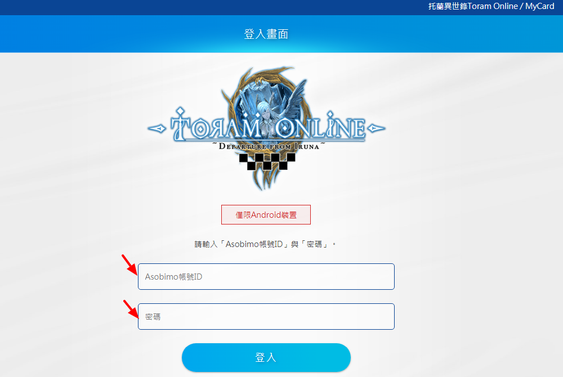Click the red arrow pointing at the ID field
The image size is (563, 377).
point(129,264)
